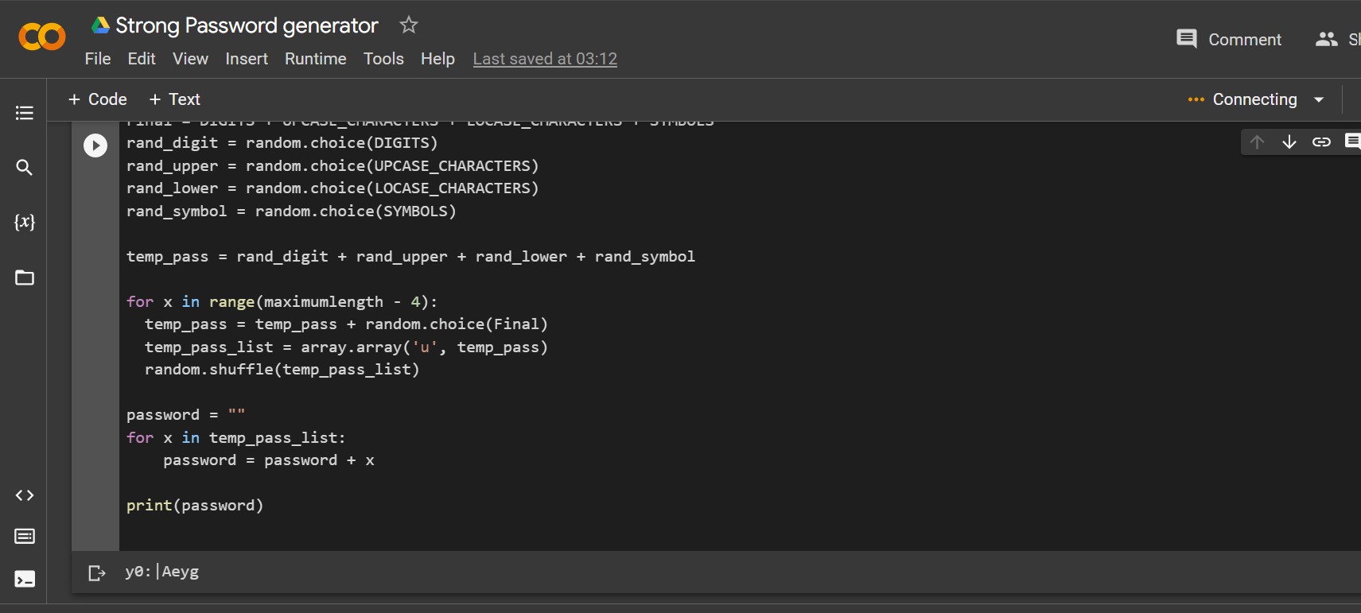Click the Comment speech bubble icon
This screenshot has width=1361, height=613.
[1186, 39]
